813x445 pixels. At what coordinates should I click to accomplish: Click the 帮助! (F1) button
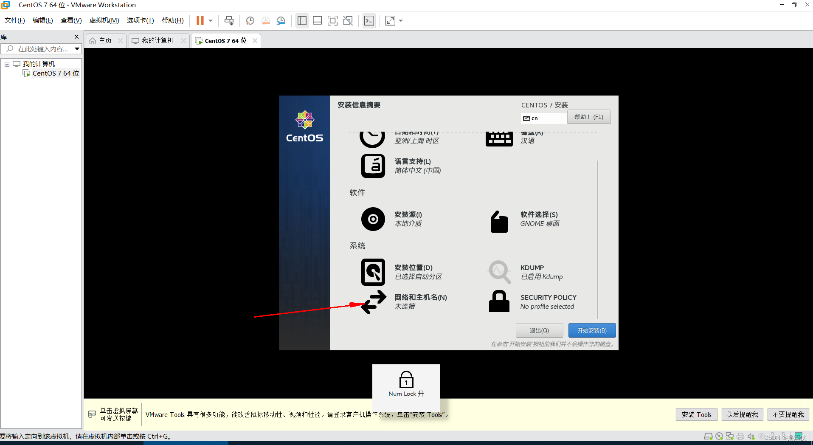tap(589, 117)
